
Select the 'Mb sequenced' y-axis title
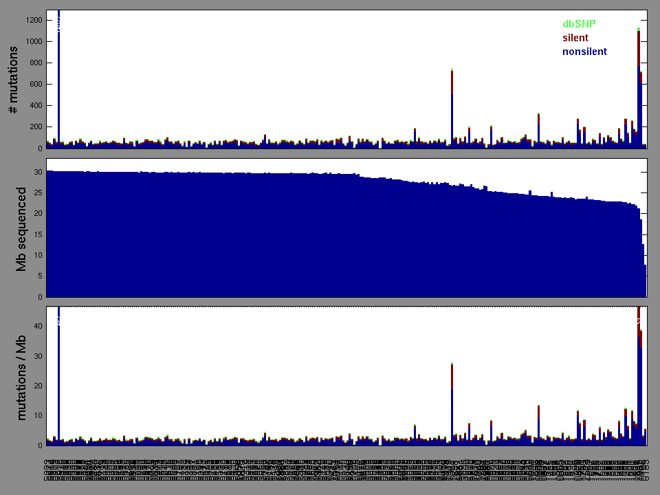point(21,229)
